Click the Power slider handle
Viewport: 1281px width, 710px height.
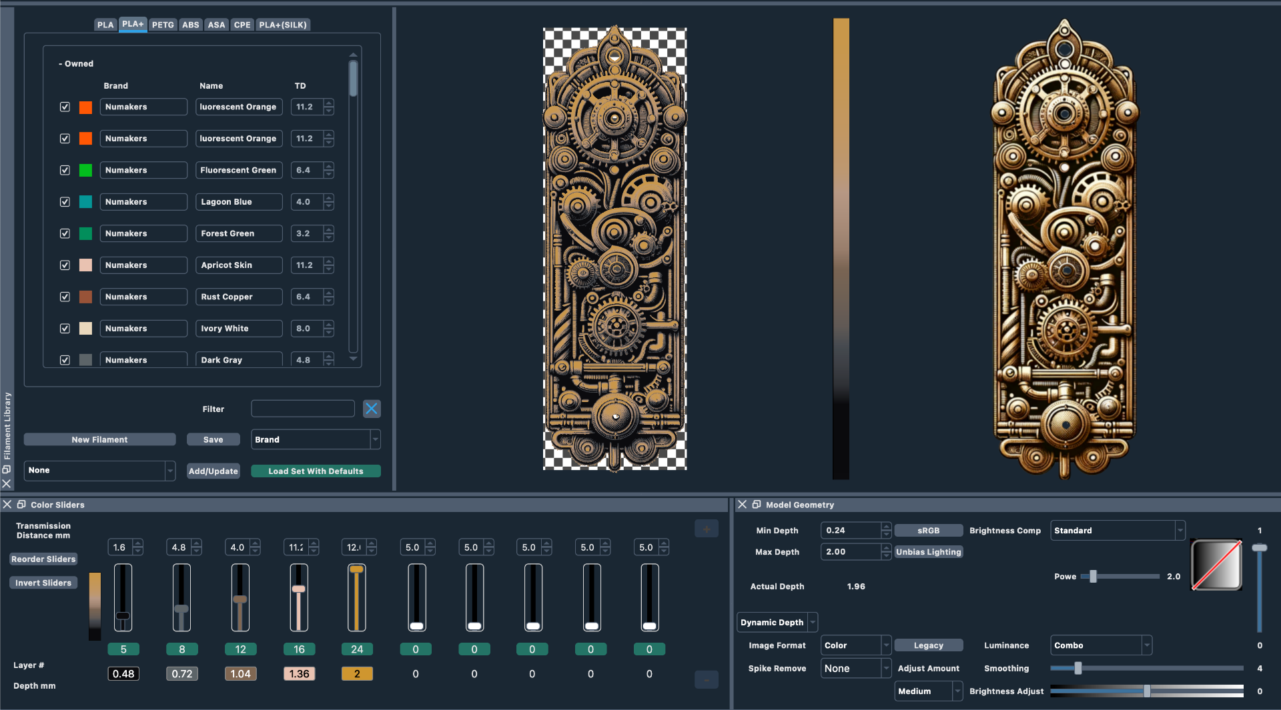(1093, 577)
